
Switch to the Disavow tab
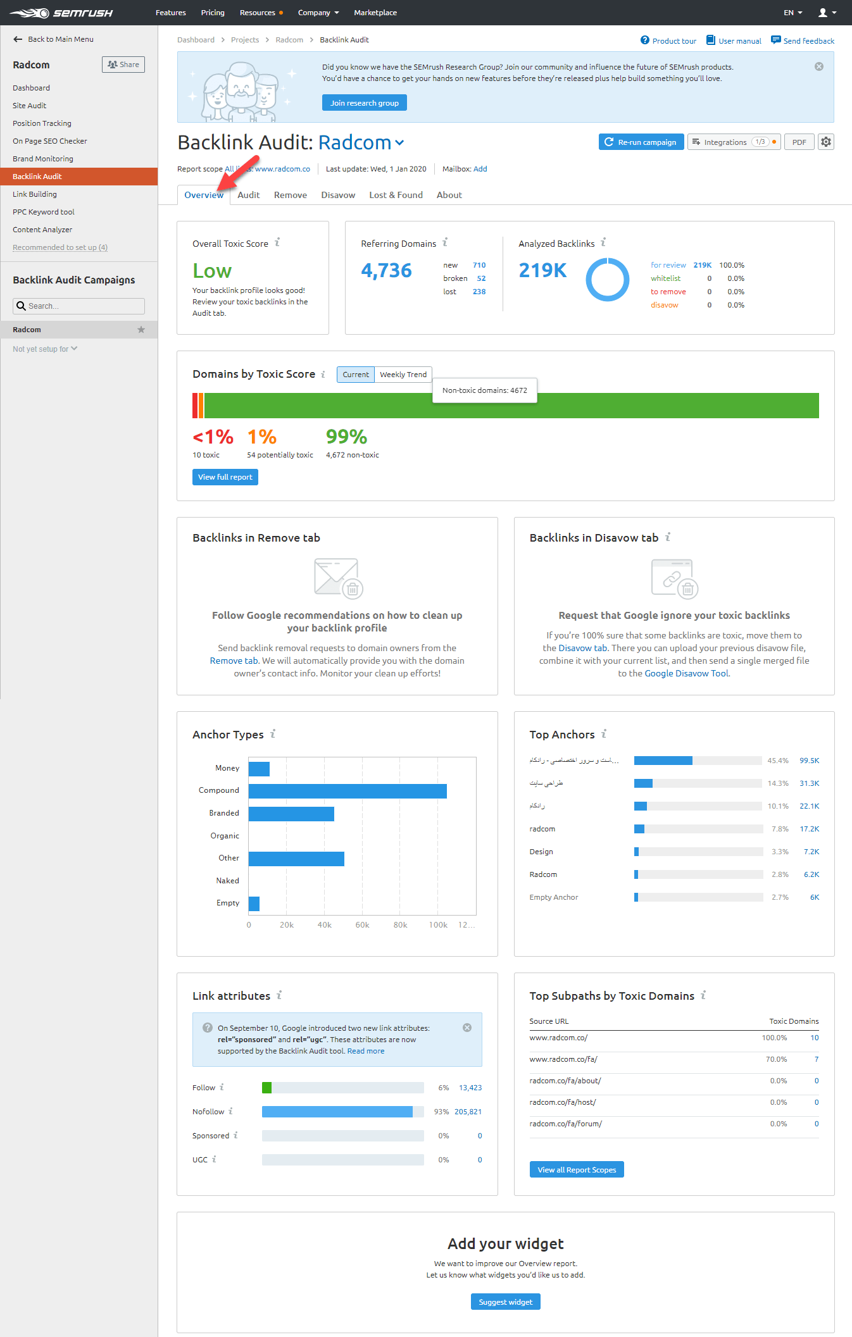tap(338, 195)
